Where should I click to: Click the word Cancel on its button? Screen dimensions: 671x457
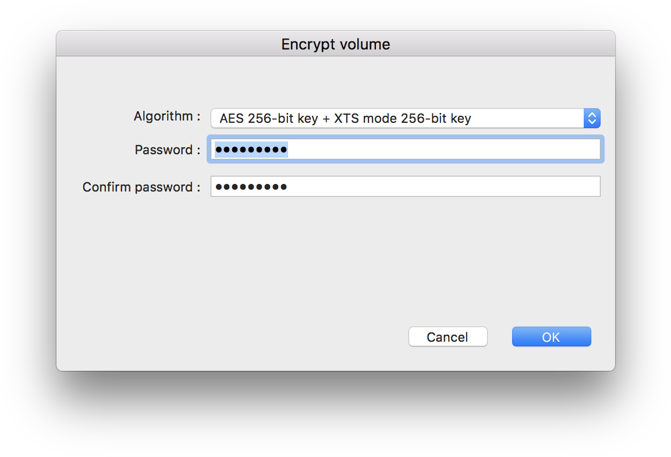pyautogui.click(x=447, y=337)
